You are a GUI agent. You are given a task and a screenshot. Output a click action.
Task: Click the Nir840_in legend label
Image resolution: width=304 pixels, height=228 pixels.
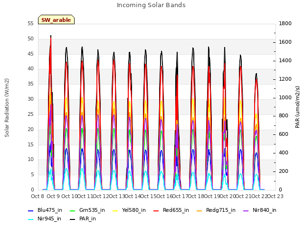pos(265,210)
